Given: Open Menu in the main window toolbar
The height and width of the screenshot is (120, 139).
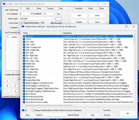Looking at the screenshot, I should pyautogui.click(x=39, y=8).
